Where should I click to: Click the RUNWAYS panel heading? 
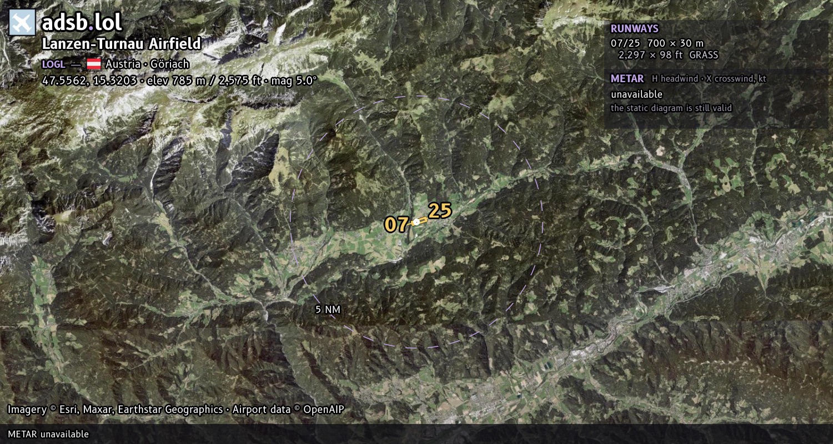coord(634,29)
